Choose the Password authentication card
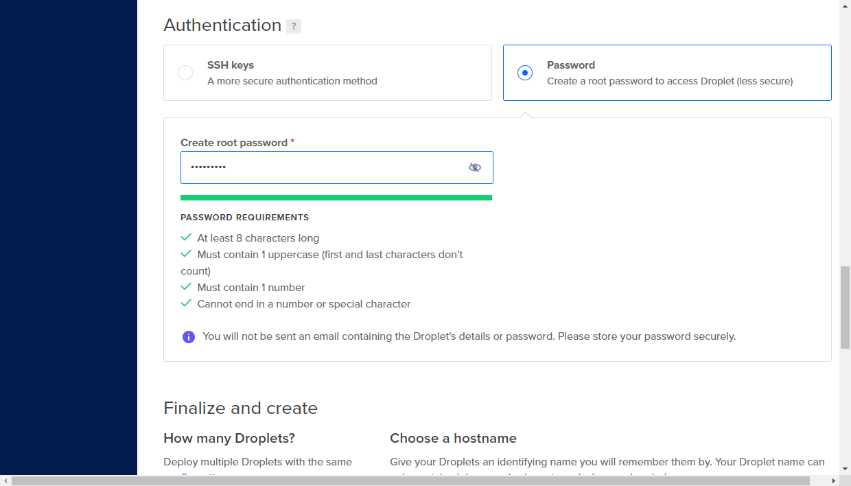The image size is (851, 486). tap(667, 72)
